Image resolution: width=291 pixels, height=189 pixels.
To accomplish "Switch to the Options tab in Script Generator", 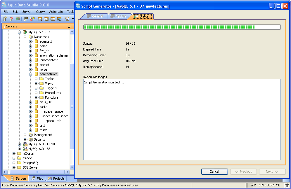I will pyautogui.click(x=119, y=16).
